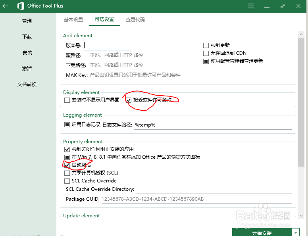
Task: Click SCL Cache Override Directory field
Action: (214, 189)
